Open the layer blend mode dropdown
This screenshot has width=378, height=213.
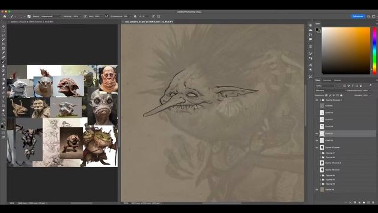pyautogui.click(x=331, y=91)
